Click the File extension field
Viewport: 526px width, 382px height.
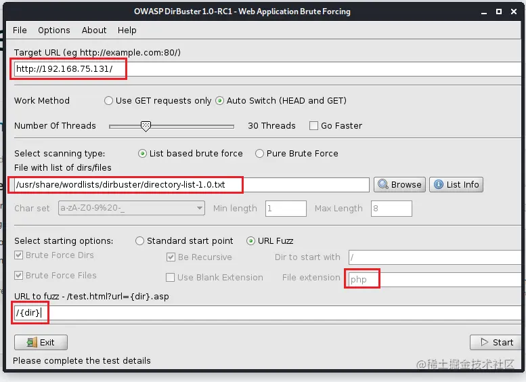435,280
